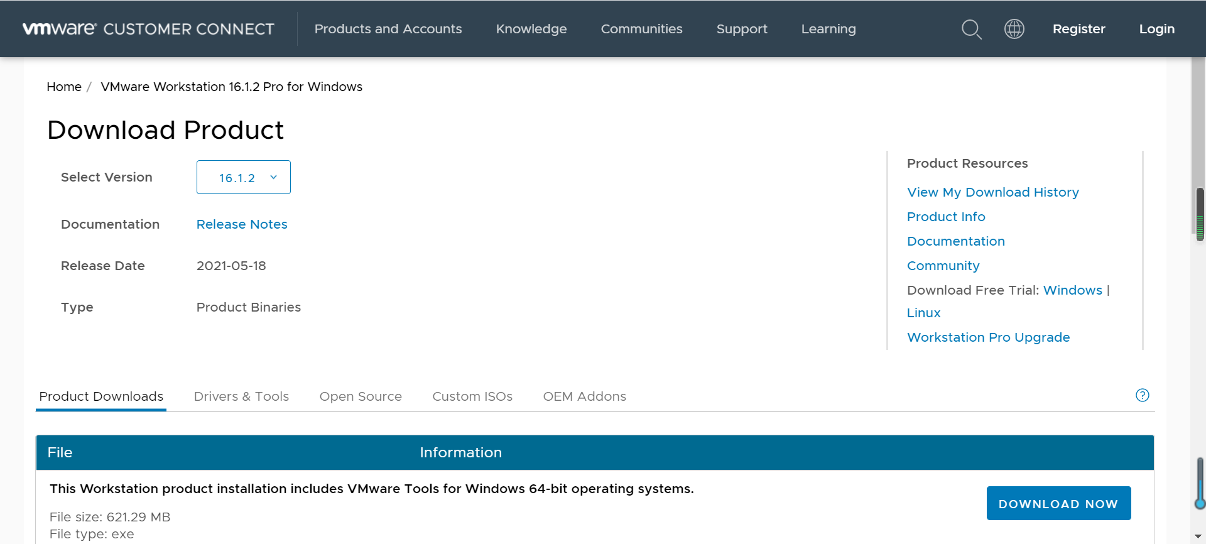This screenshot has width=1206, height=544.
Task: Click the Login link
Action: point(1156,29)
